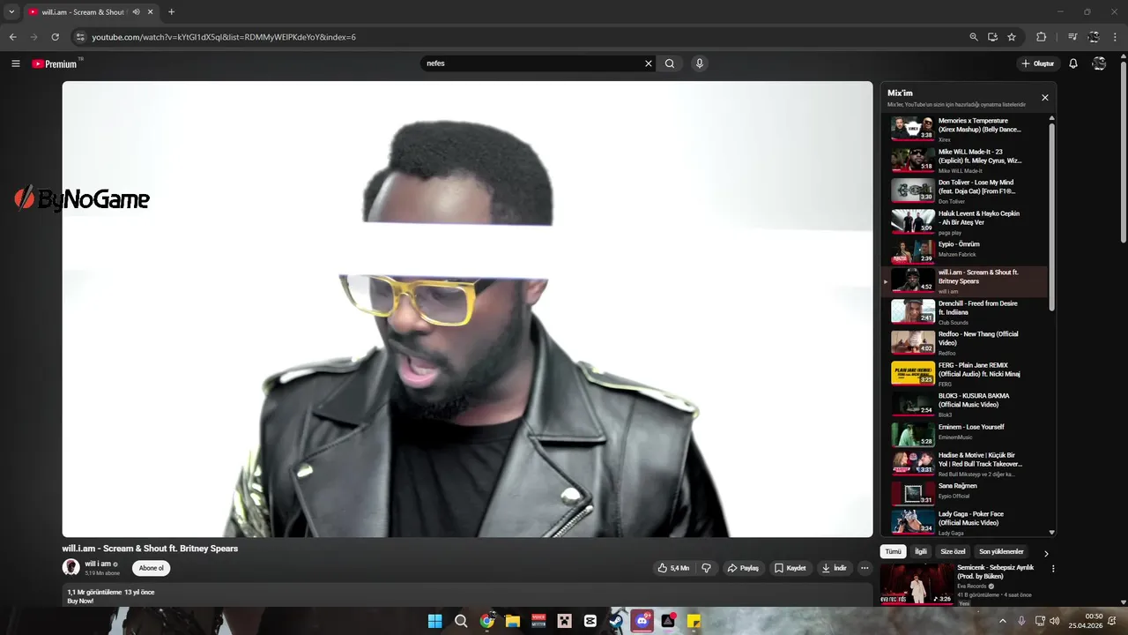Open Discord from the taskbar

pyautogui.click(x=642, y=621)
